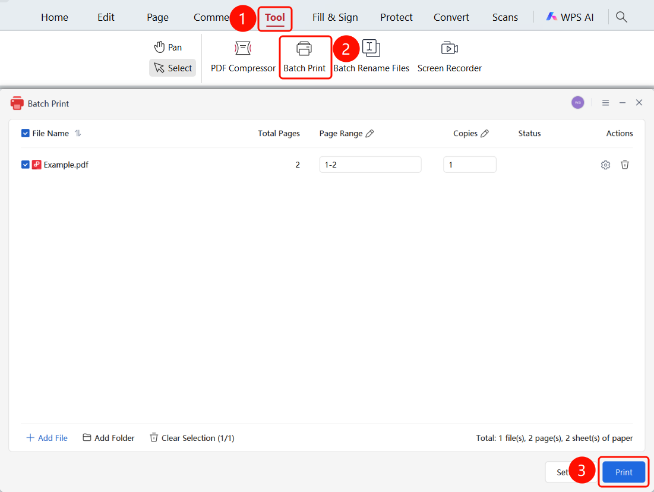Launch the Batch Print tool
Viewport: 654px width, 492px height.
305,57
